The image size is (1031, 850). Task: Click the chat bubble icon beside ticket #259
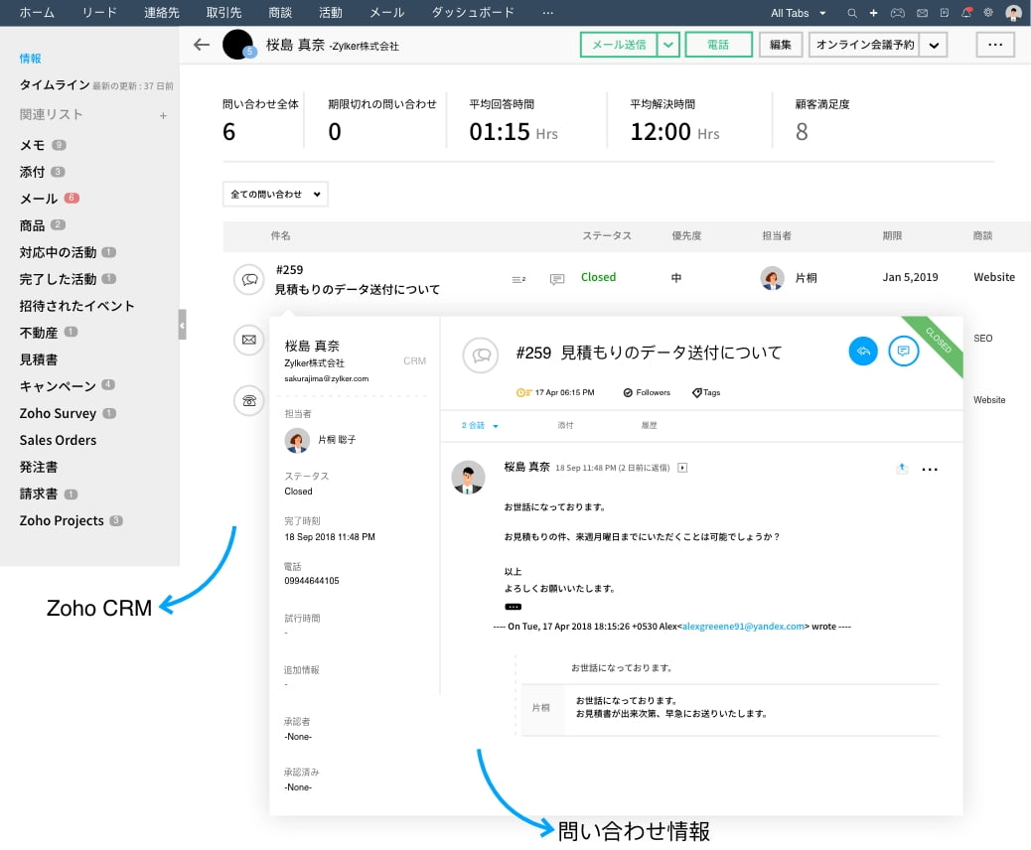tap(249, 279)
